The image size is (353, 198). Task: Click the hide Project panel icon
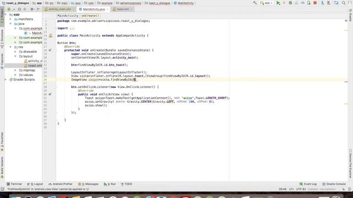(39, 9)
